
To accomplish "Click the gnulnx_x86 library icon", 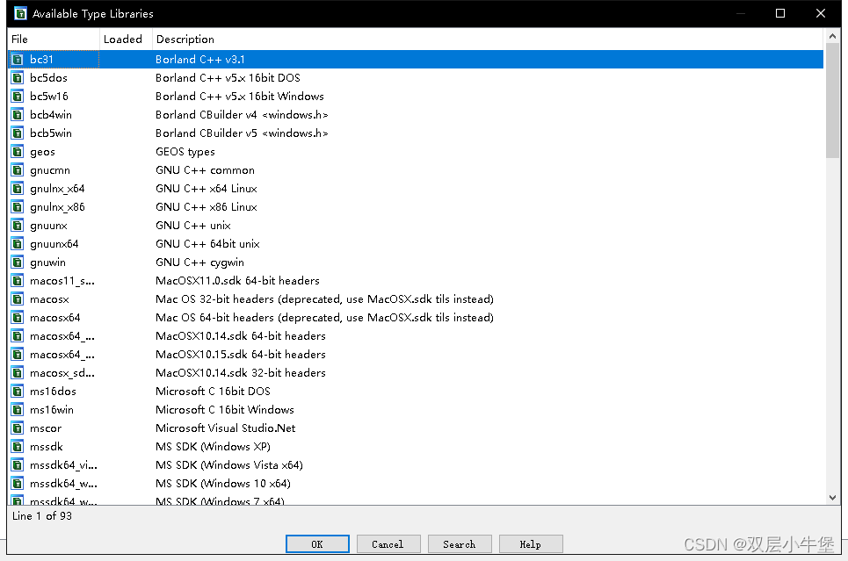I will [18, 207].
